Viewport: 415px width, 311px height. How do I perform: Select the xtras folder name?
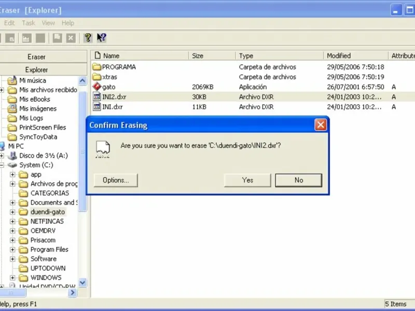[x=109, y=77]
